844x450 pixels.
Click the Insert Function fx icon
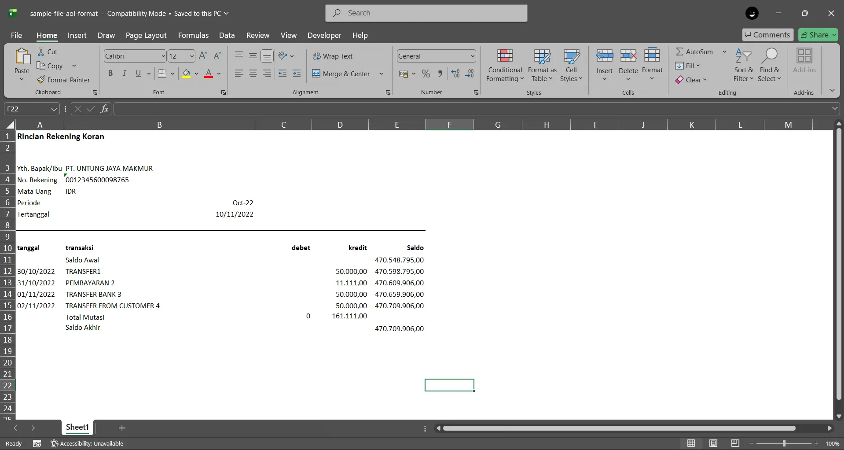[104, 109]
